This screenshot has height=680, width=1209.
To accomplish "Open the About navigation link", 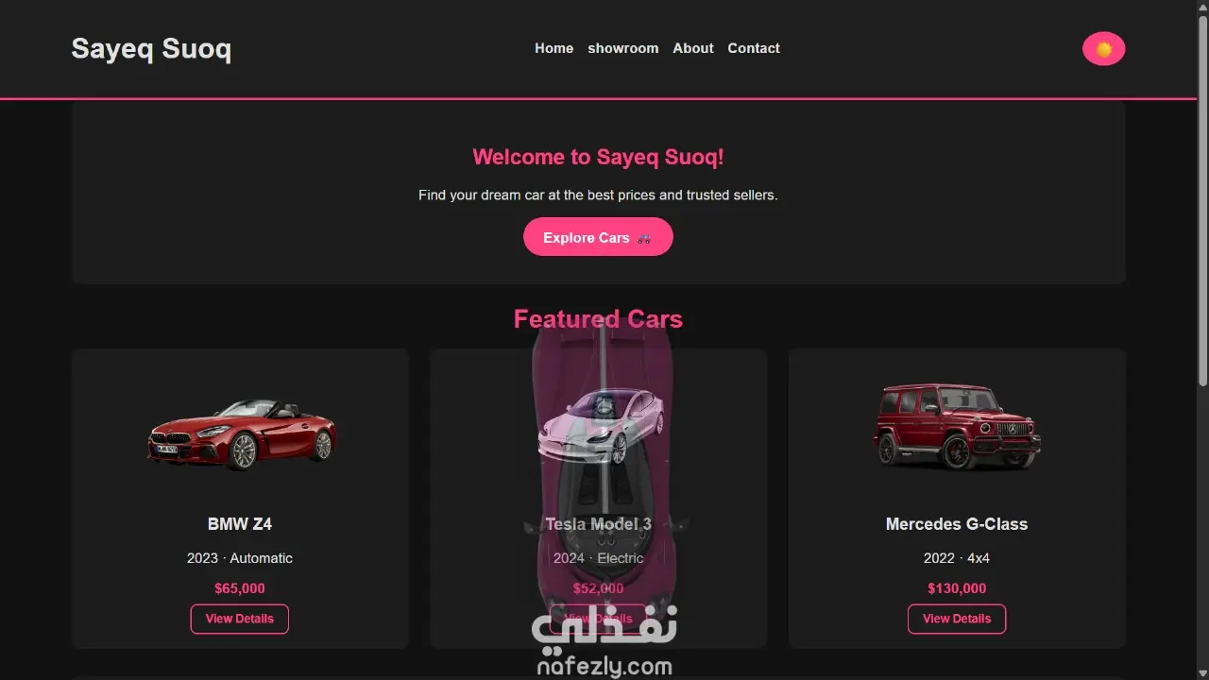I will pyautogui.click(x=693, y=48).
